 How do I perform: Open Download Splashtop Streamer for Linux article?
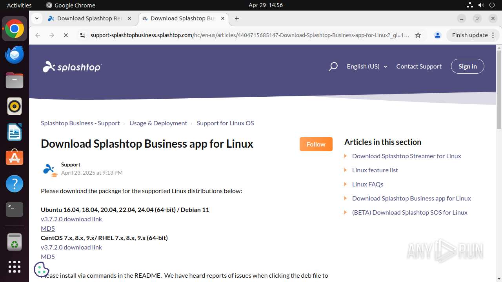click(407, 156)
